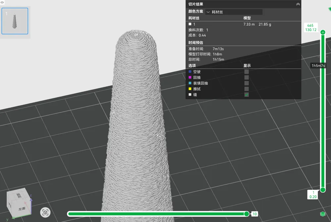Click the magenta 回抽 color swatch
This screenshot has height=222, width=331.
tap(190, 77)
